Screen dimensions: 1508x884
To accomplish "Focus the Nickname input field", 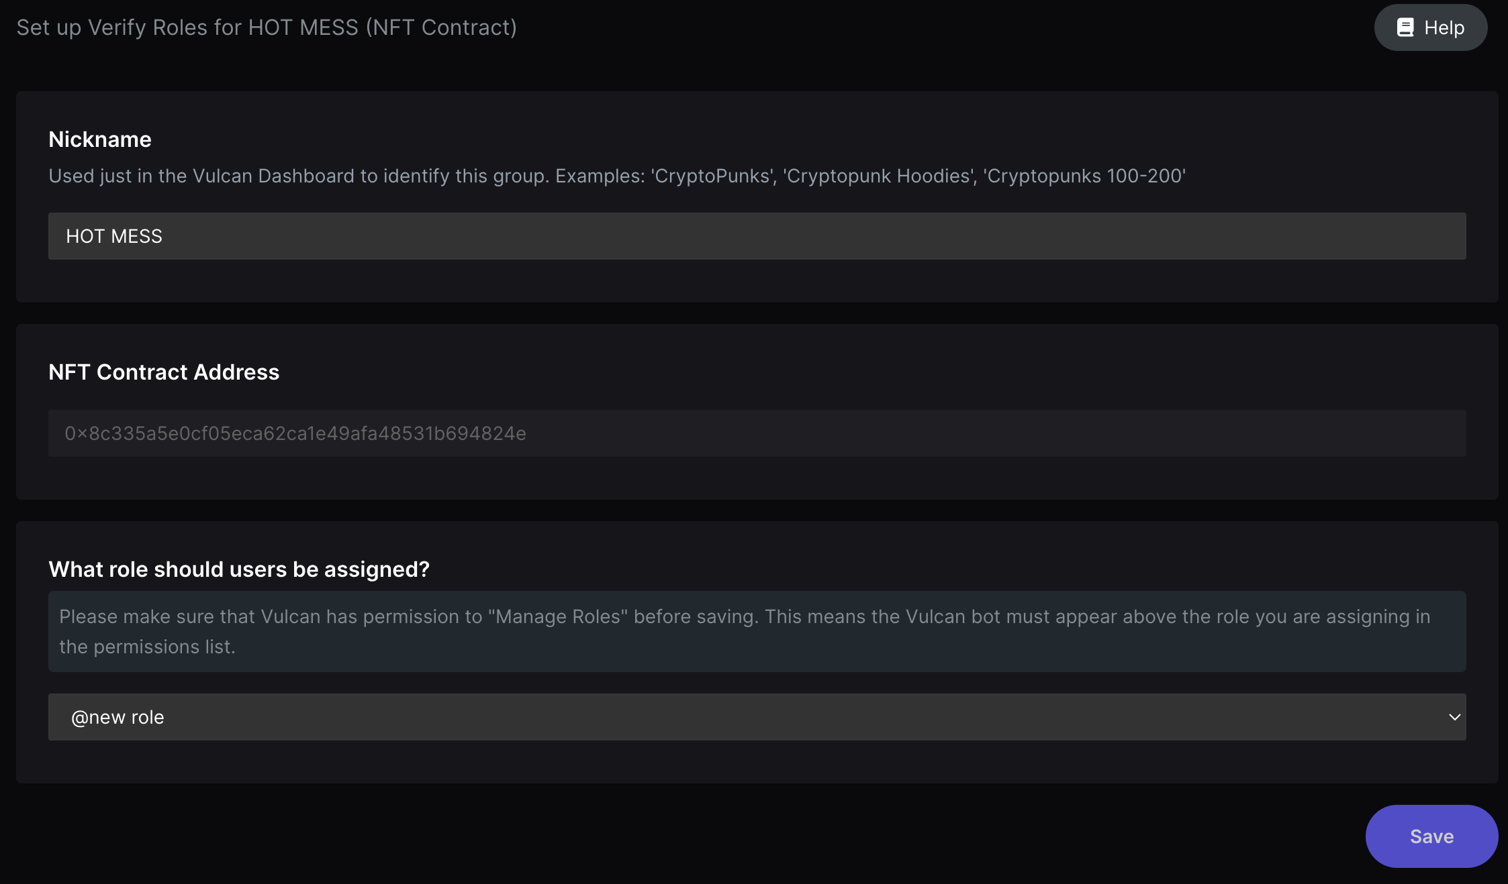I will tap(757, 236).
